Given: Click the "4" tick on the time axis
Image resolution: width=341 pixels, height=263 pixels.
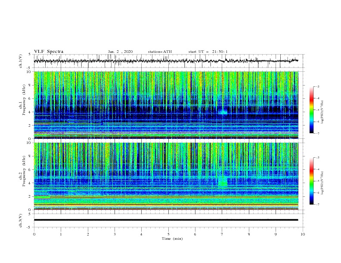Looking at the screenshot, I should click(141, 234).
